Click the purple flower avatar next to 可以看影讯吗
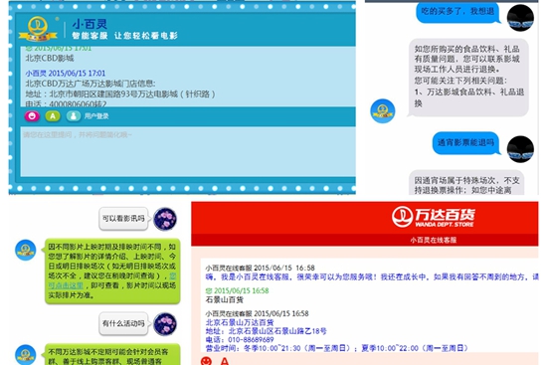Image resolution: width=547 pixels, height=365 pixels. (165, 219)
